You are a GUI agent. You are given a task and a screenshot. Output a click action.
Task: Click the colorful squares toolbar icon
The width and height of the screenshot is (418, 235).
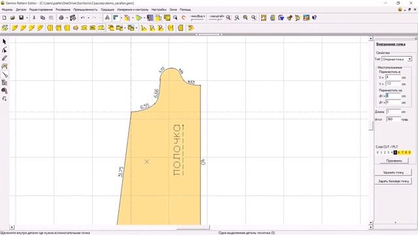(306, 18)
